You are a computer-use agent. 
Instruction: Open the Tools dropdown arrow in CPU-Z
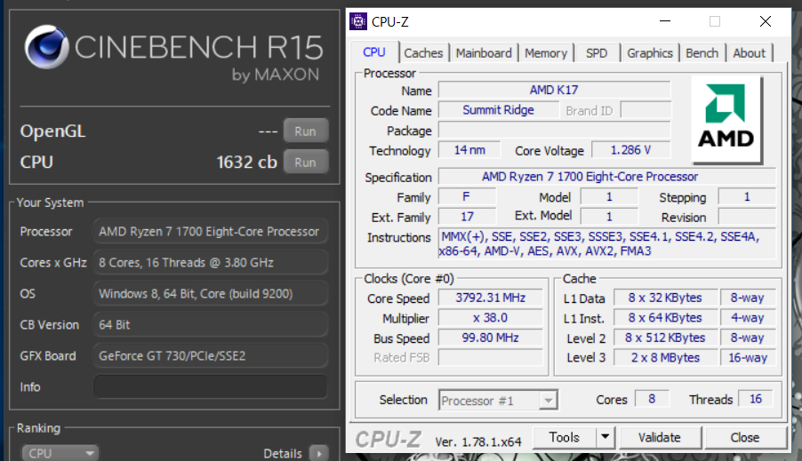tap(606, 437)
